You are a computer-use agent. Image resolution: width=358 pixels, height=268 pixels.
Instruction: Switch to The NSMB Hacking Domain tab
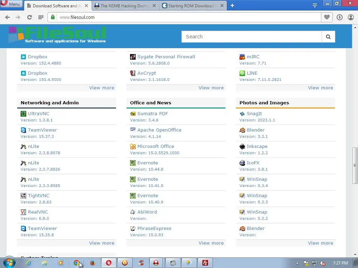125,6
